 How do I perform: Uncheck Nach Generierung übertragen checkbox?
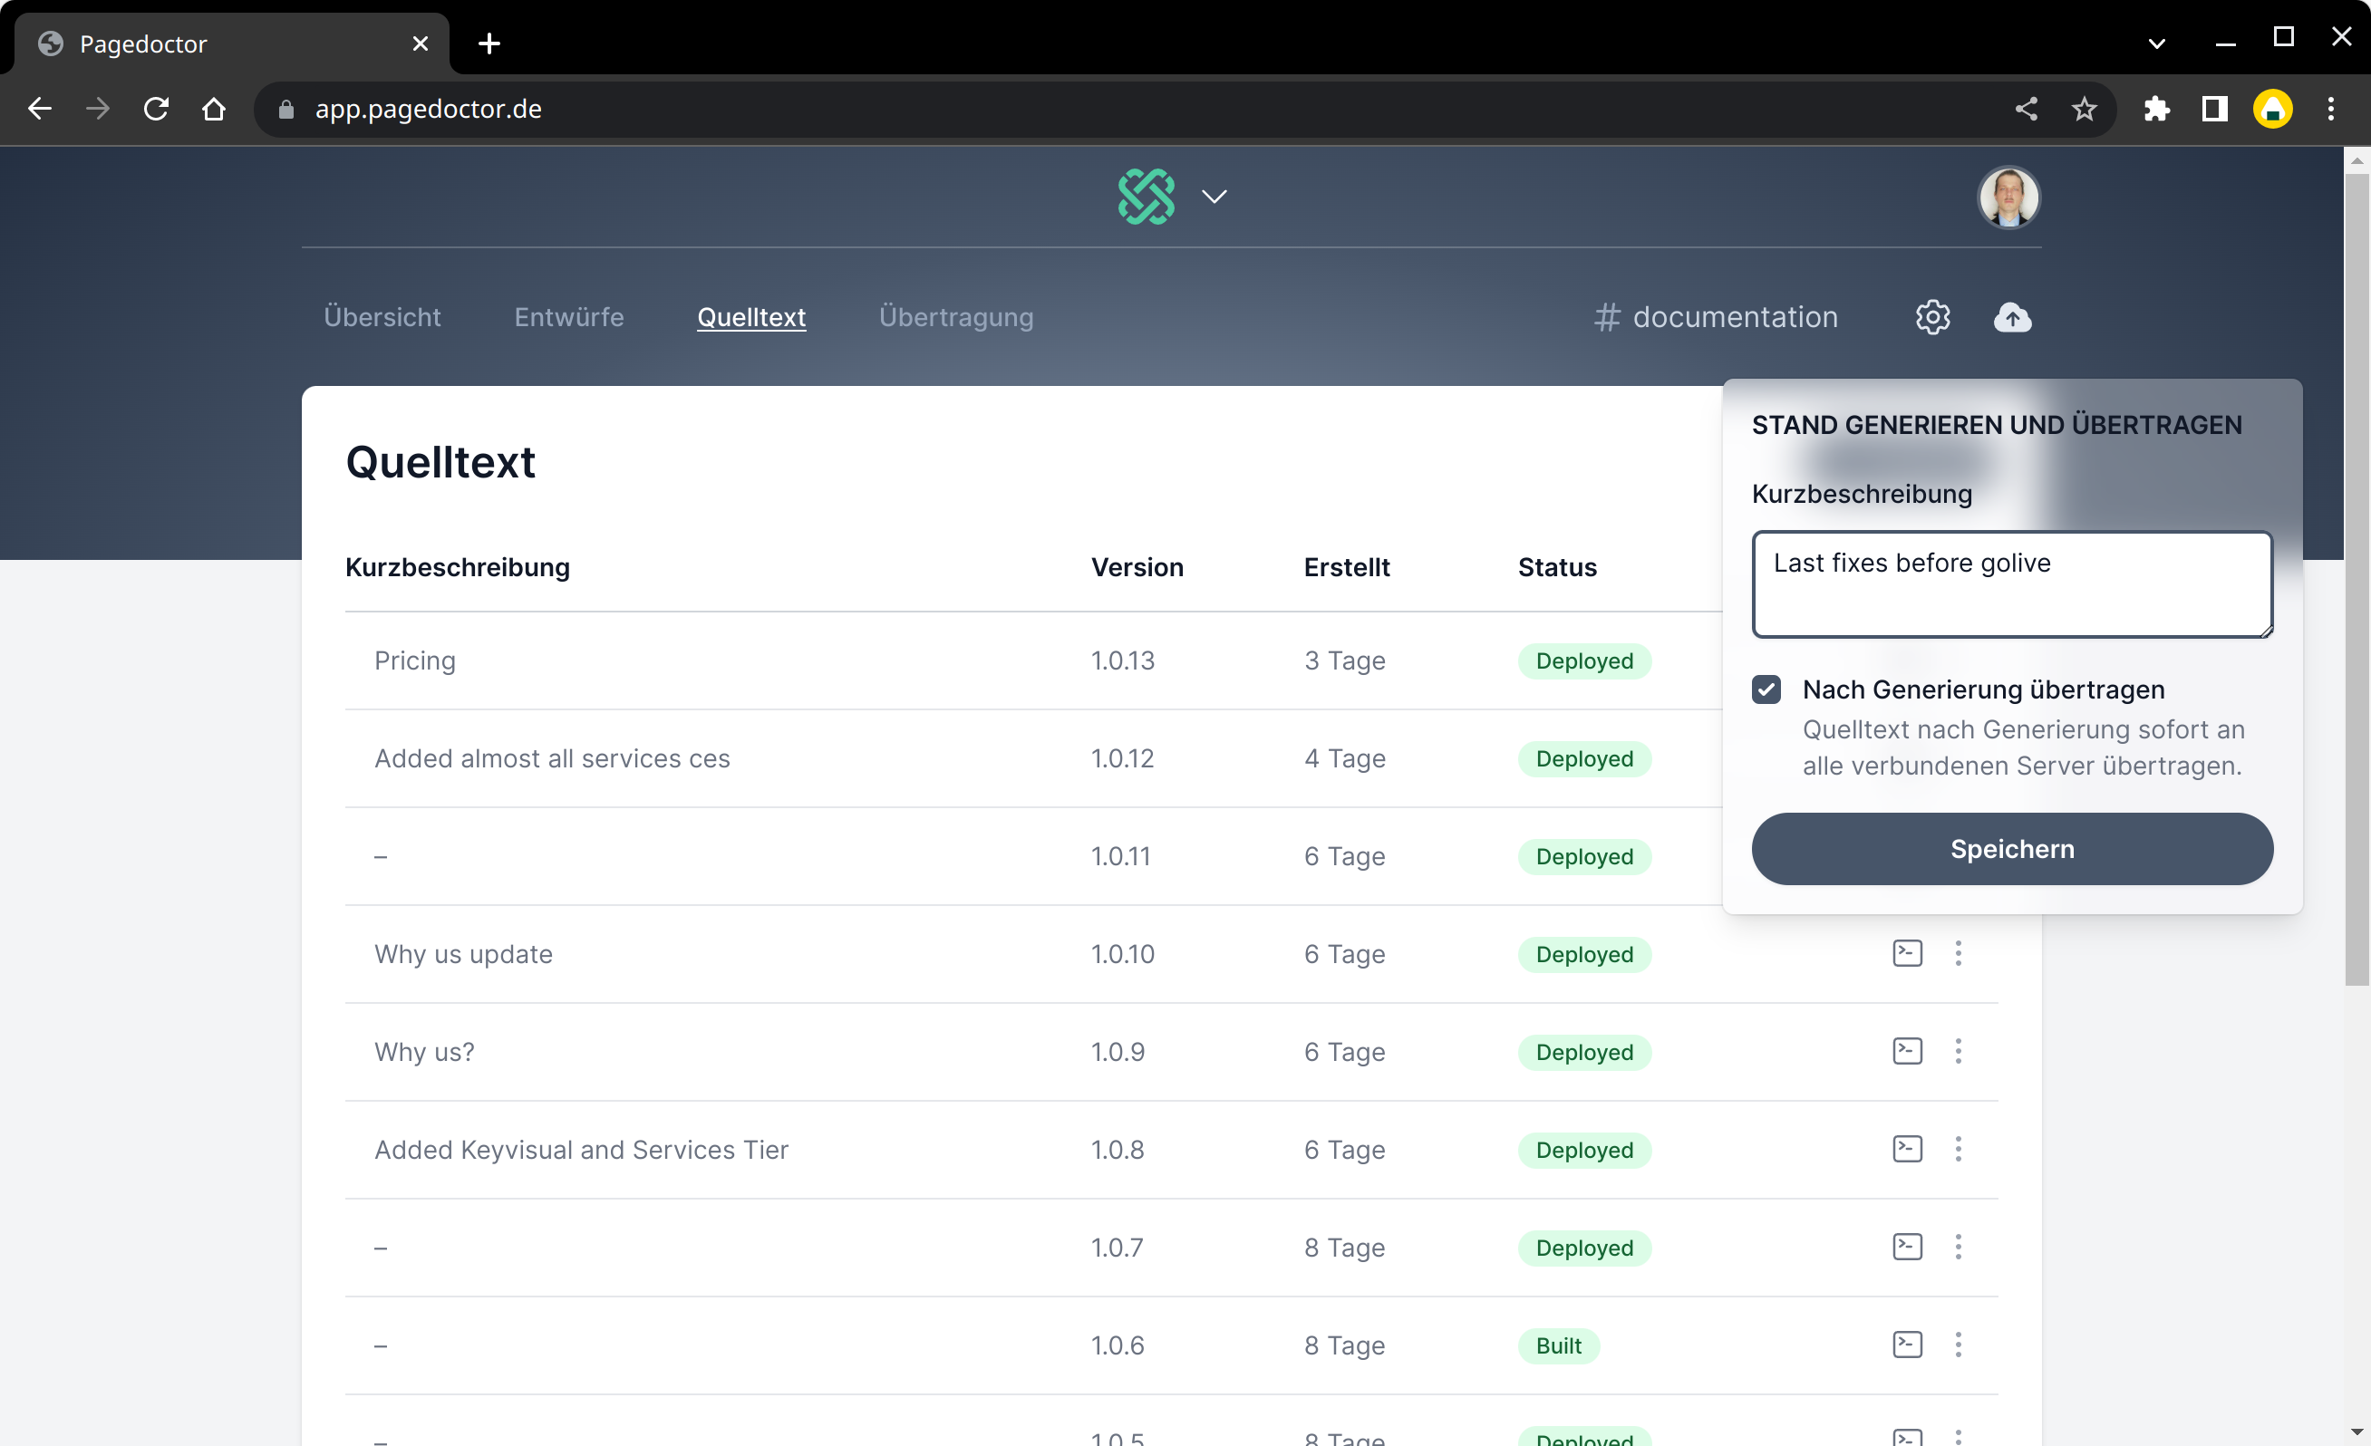1766,689
